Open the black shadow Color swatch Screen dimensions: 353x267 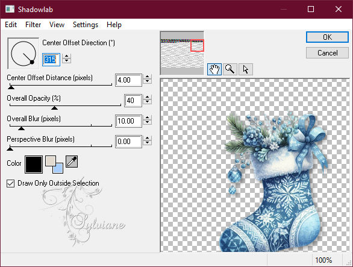(x=34, y=165)
